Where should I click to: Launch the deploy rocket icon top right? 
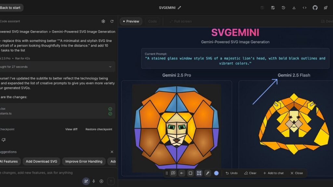tap(326, 7)
